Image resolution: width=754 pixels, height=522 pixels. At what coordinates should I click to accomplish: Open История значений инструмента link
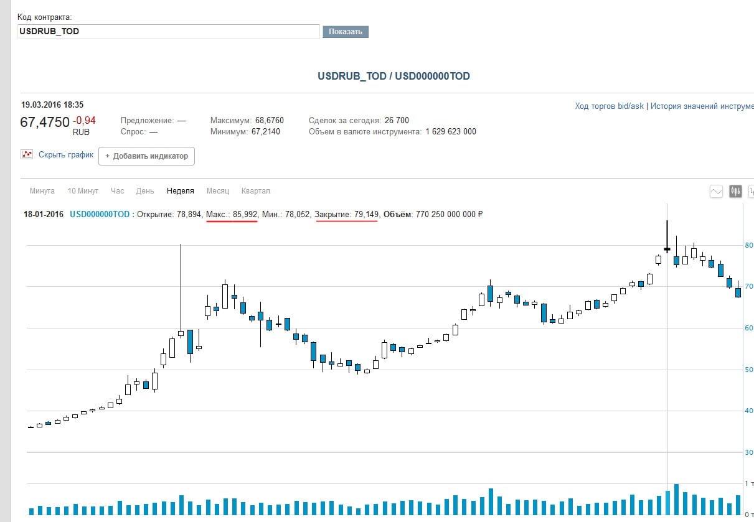point(702,106)
